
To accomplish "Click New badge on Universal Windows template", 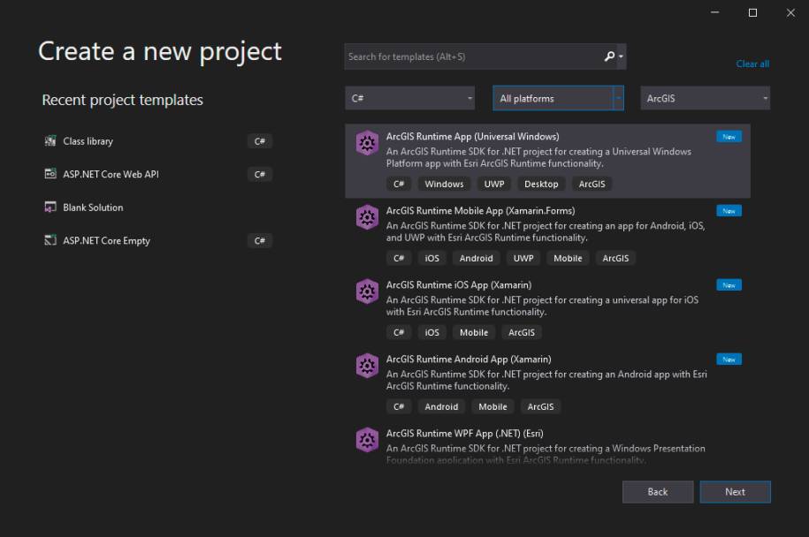I will coord(729,137).
